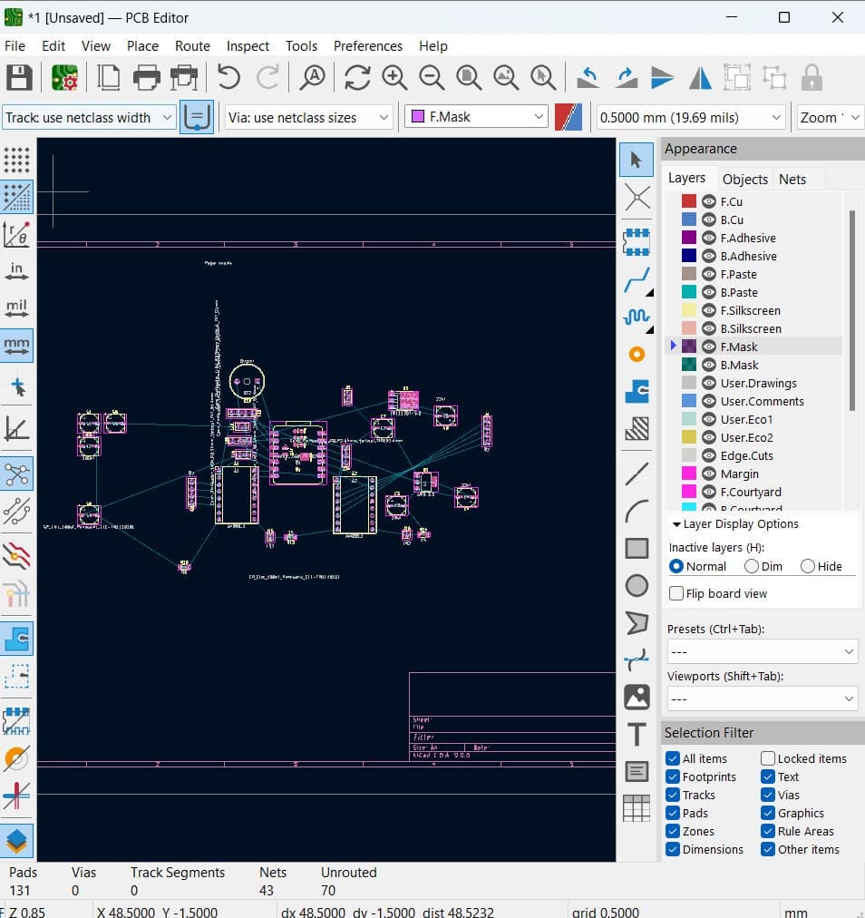Select the Tune length meander tool

click(637, 317)
